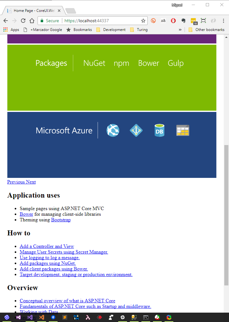This screenshot has height=322, width=229.
Task: Open the Chrome three-dot menu
Action: (x=223, y=21)
